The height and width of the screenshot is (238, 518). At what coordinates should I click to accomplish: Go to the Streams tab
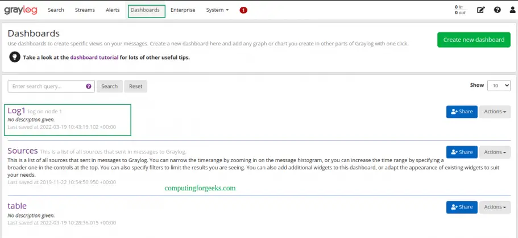coord(85,10)
